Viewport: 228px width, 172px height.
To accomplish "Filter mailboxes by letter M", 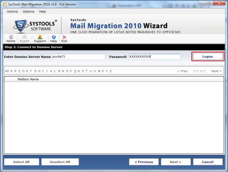I will [59, 71].
